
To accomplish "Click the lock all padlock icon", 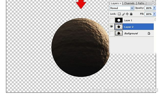I will click(131, 14).
